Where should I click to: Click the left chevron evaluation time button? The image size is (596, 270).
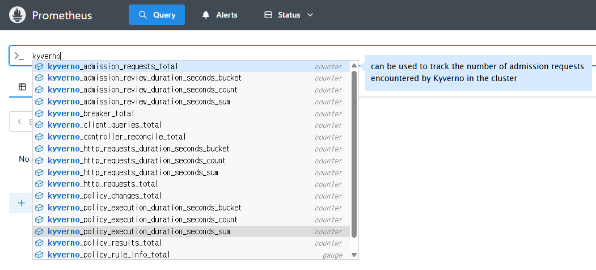[20, 122]
